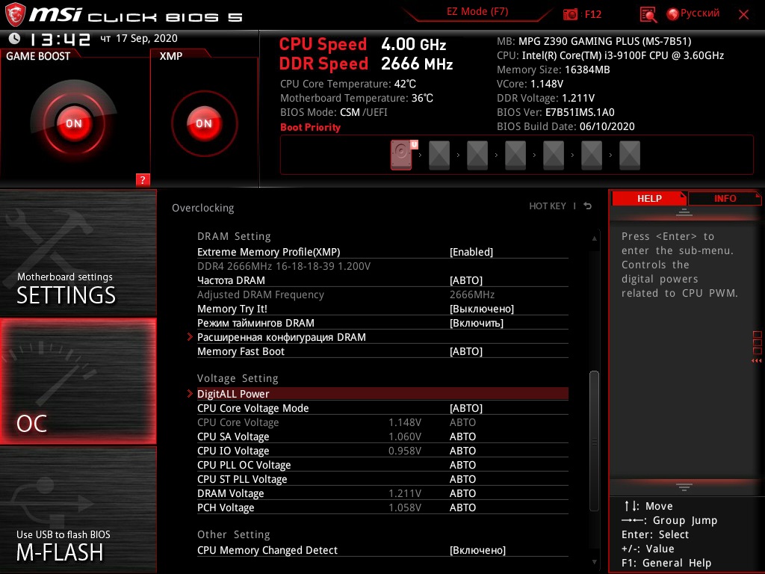This screenshot has width=765, height=574.
Task: Open the M-FLASH BIOS flashing section
Action: click(x=78, y=510)
